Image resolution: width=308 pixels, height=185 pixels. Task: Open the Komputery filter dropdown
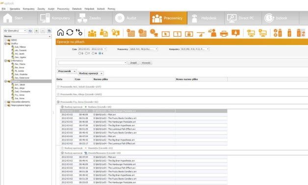point(208,49)
